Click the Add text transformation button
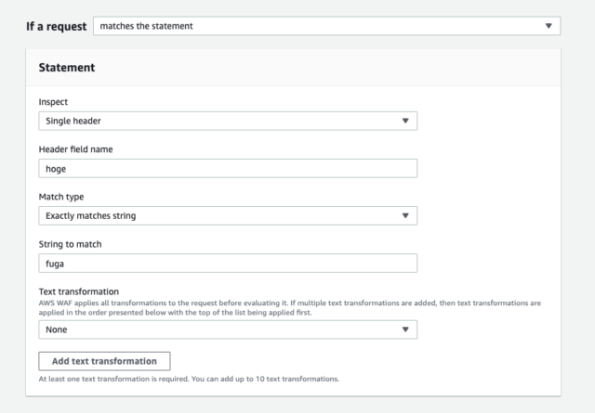595x413 pixels. tap(104, 361)
